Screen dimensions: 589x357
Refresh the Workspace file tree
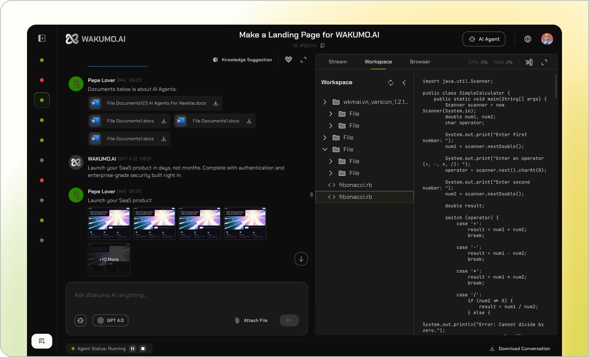pos(390,83)
